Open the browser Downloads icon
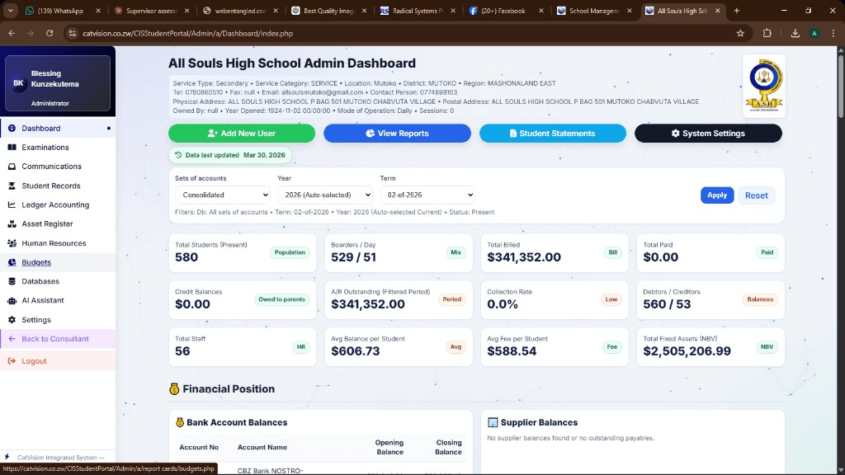 pyautogui.click(x=795, y=33)
